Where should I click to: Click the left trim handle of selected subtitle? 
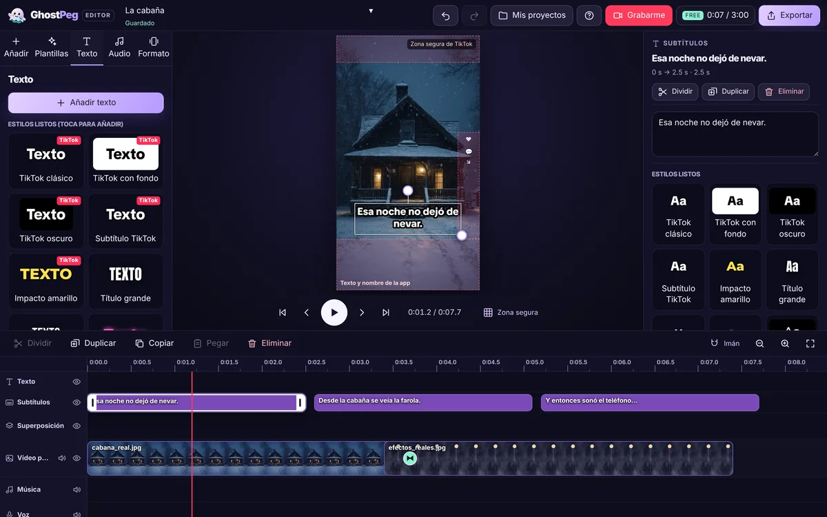pos(92,403)
